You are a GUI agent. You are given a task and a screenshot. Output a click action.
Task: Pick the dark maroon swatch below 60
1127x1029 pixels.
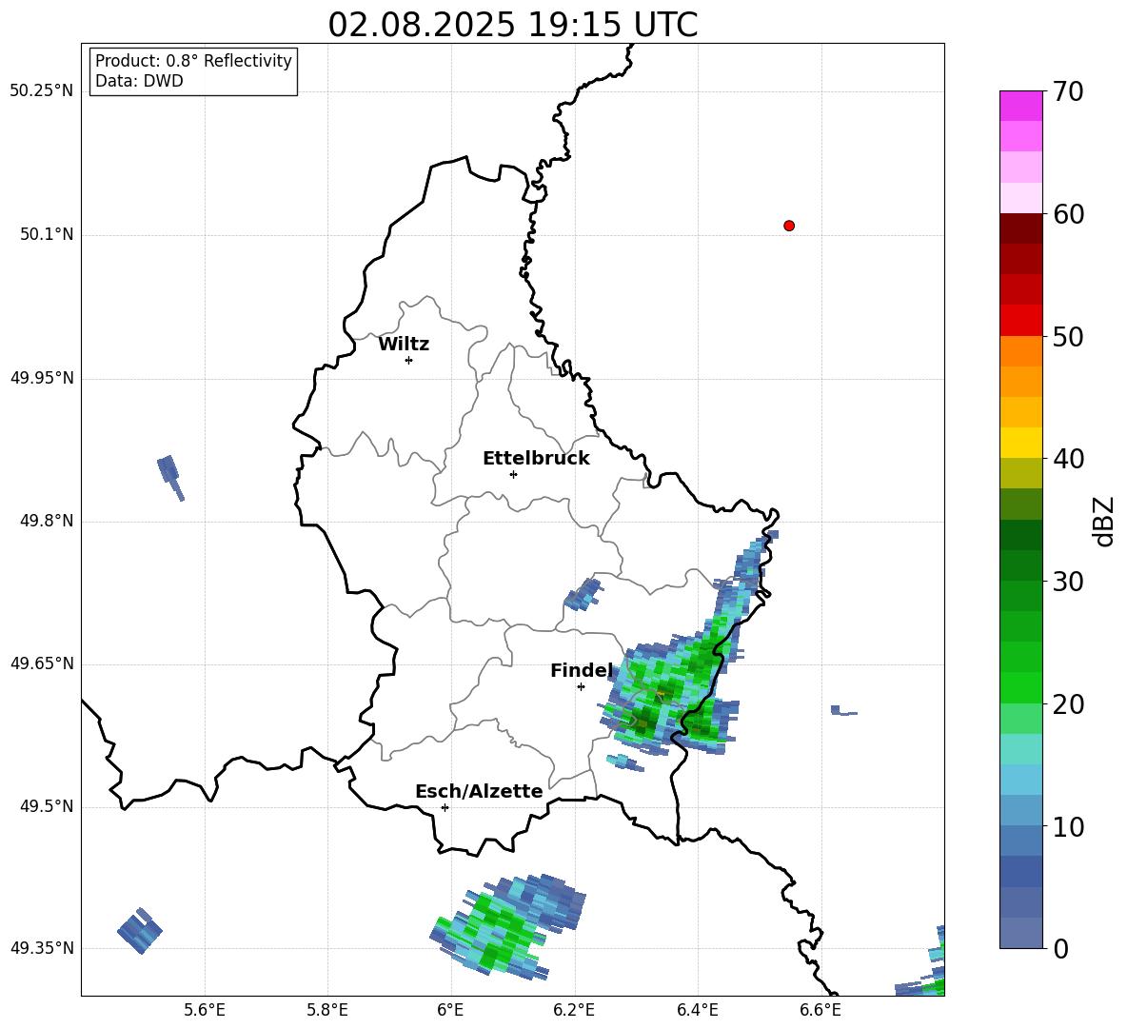pos(1020,228)
